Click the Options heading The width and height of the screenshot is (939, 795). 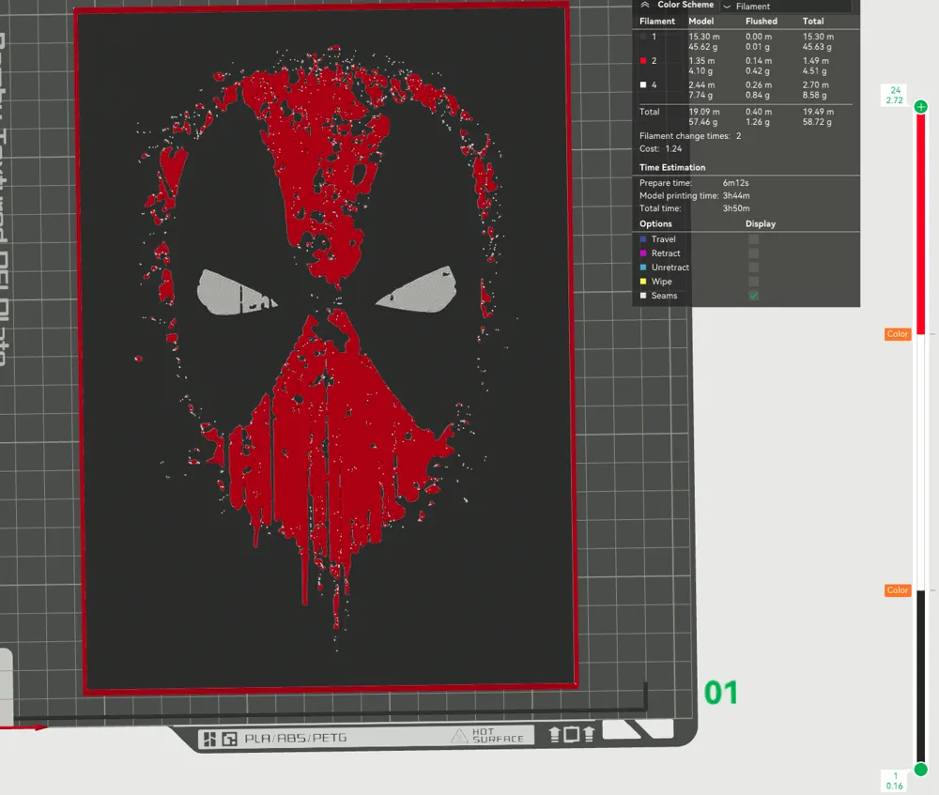tap(655, 224)
